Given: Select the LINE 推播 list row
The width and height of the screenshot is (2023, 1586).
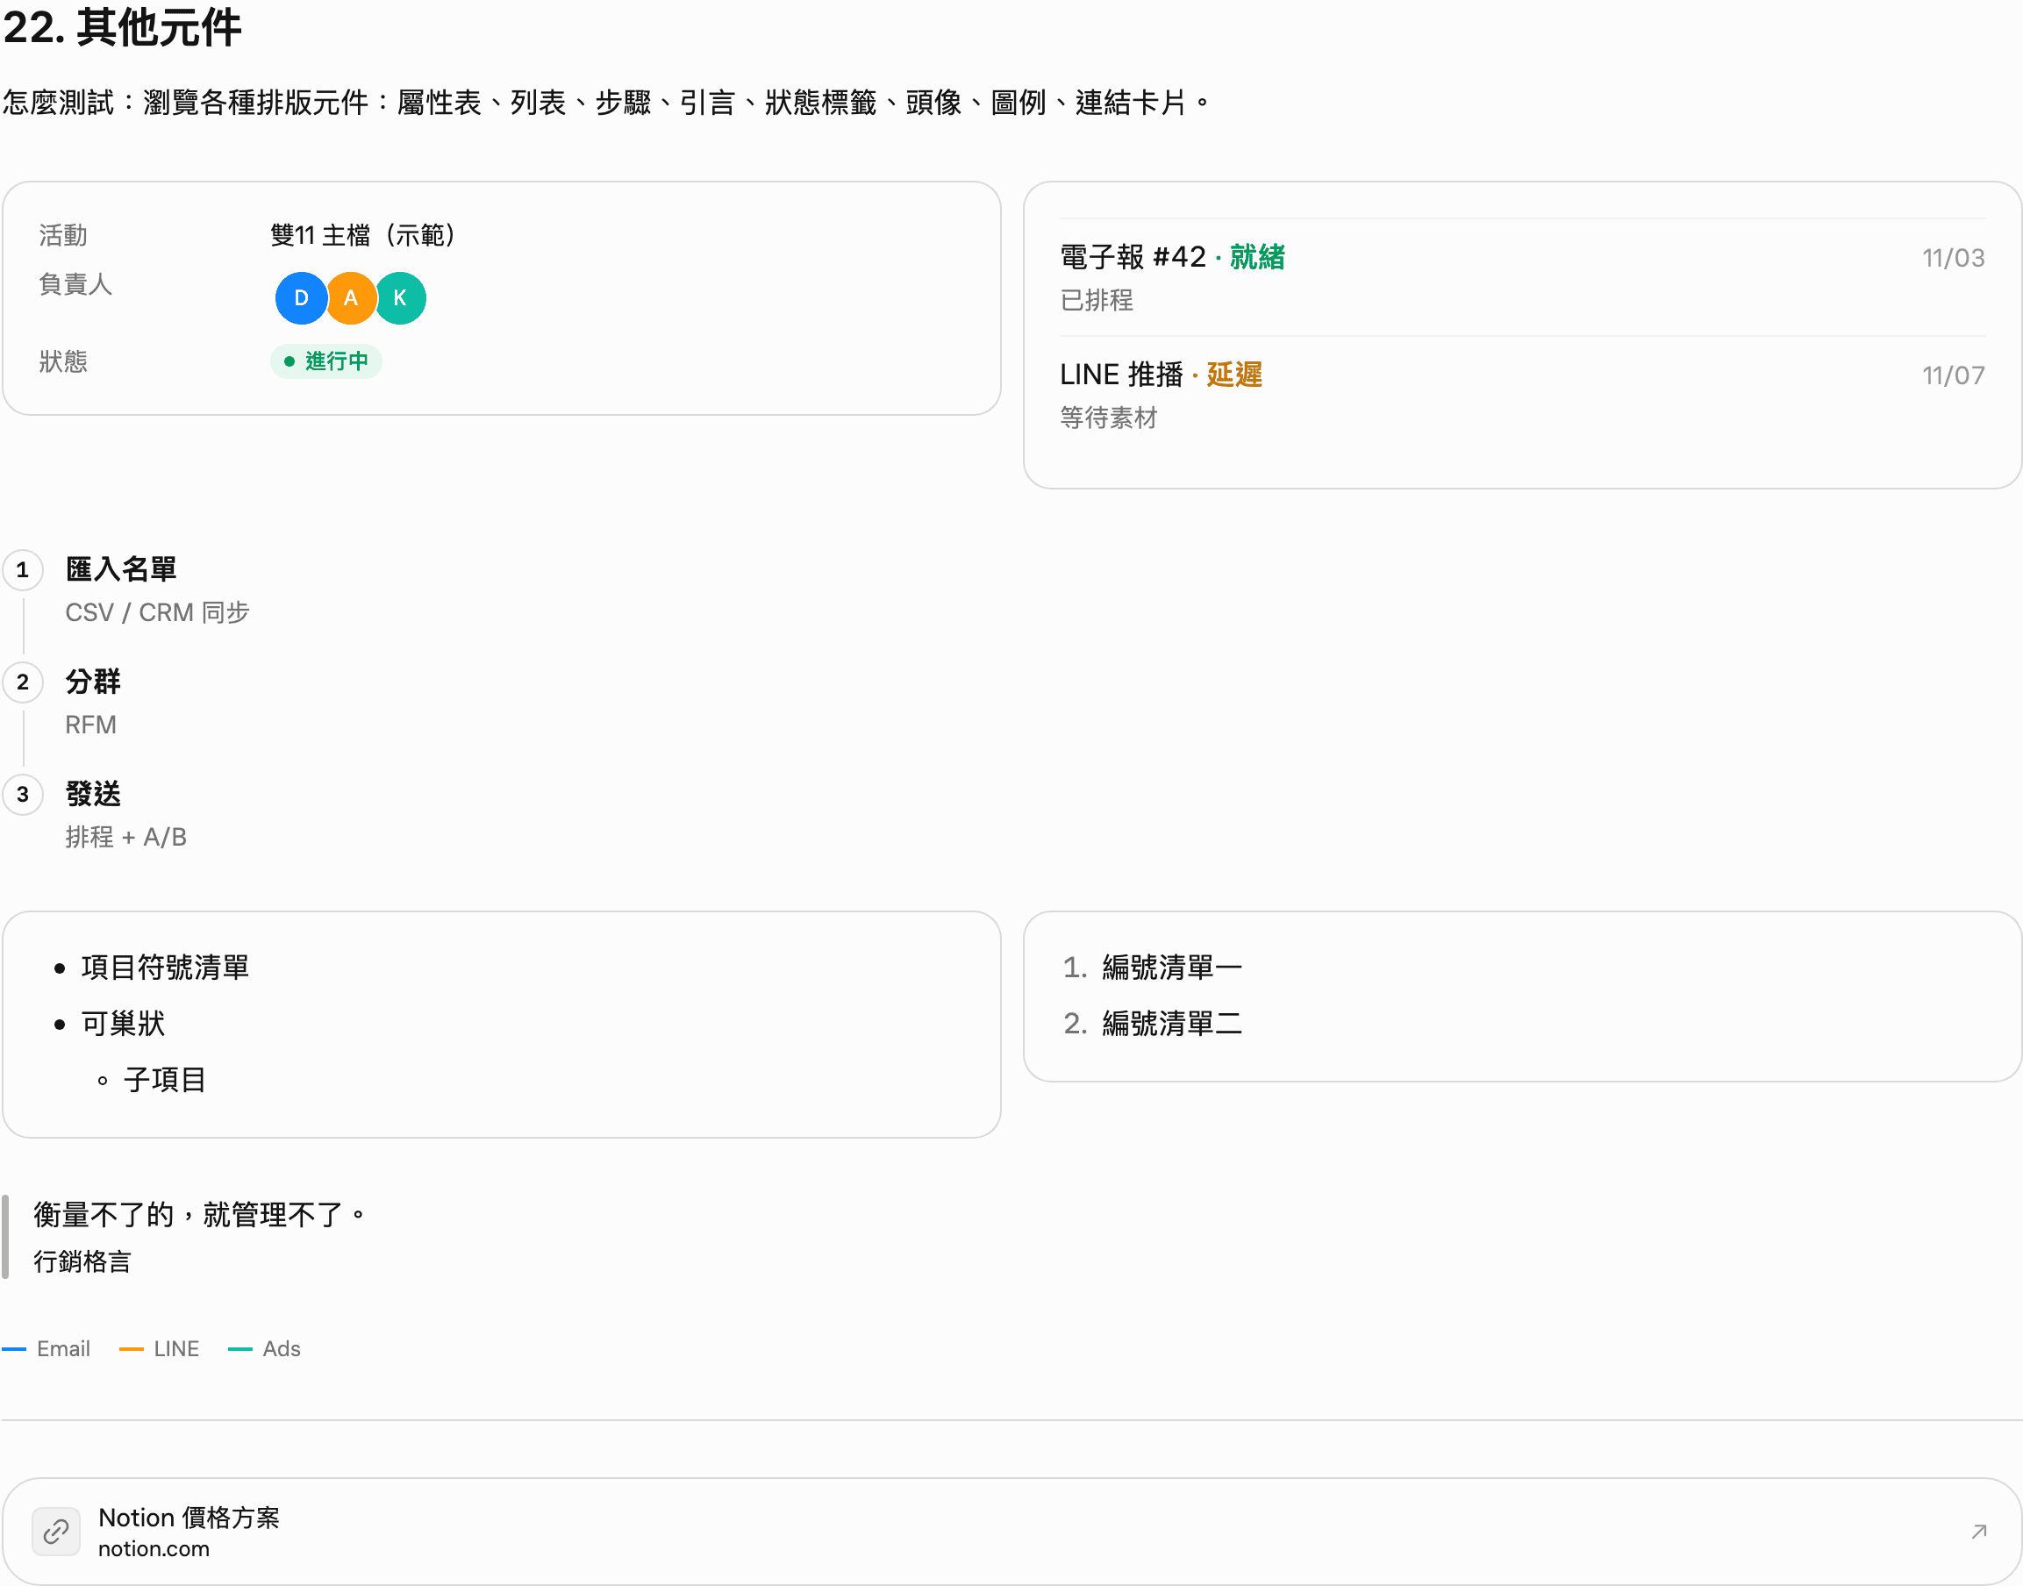Looking at the screenshot, I should click(1523, 395).
